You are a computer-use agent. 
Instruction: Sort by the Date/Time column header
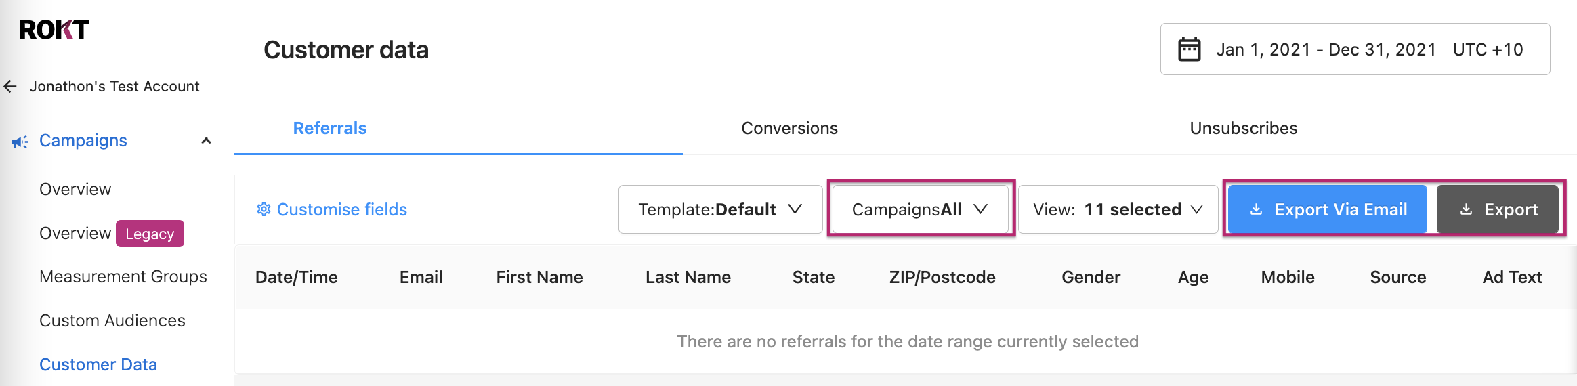(297, 277)
